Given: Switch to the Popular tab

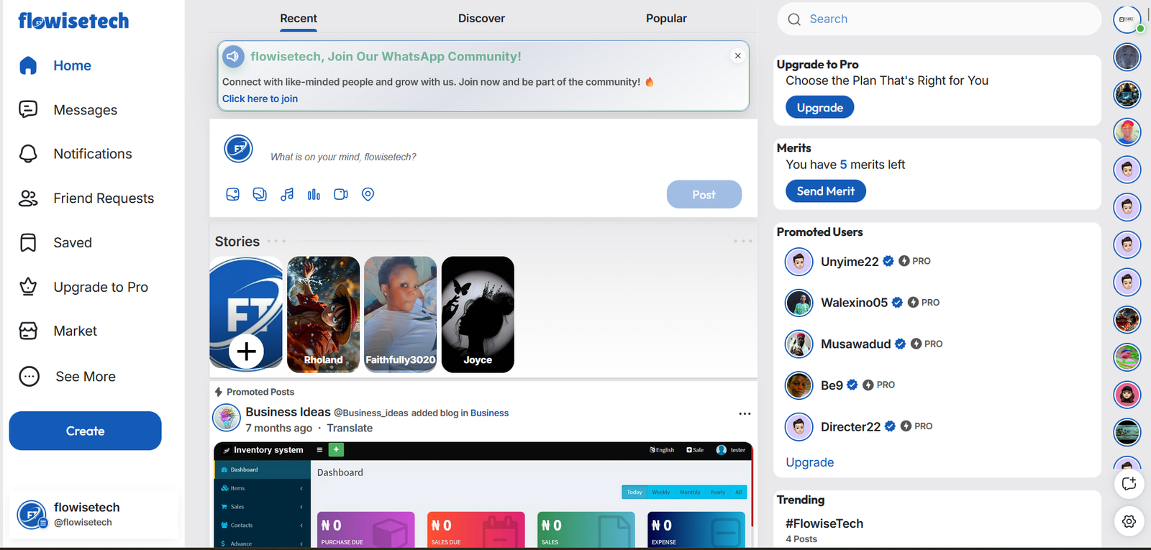Looking at the screenshot, I should point(666,19).
